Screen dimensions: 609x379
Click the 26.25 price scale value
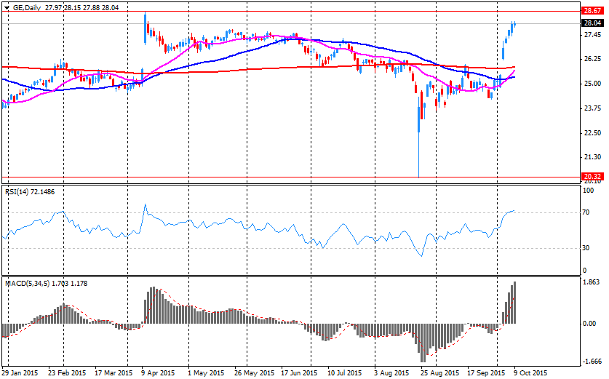point(592,59)
